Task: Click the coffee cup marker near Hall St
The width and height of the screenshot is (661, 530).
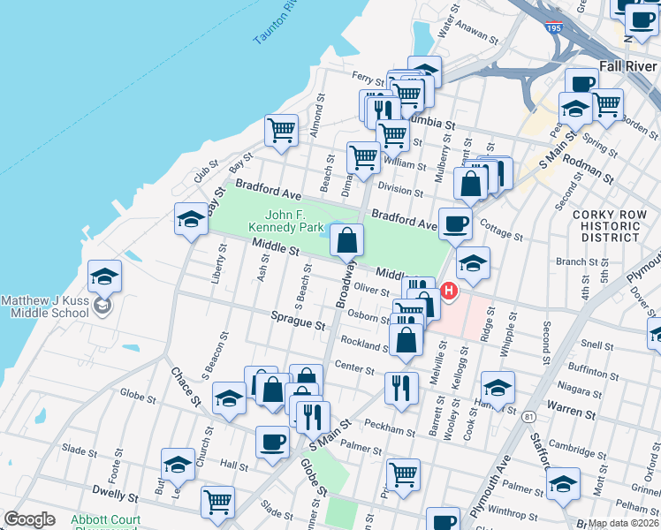Action: point(272,443)
